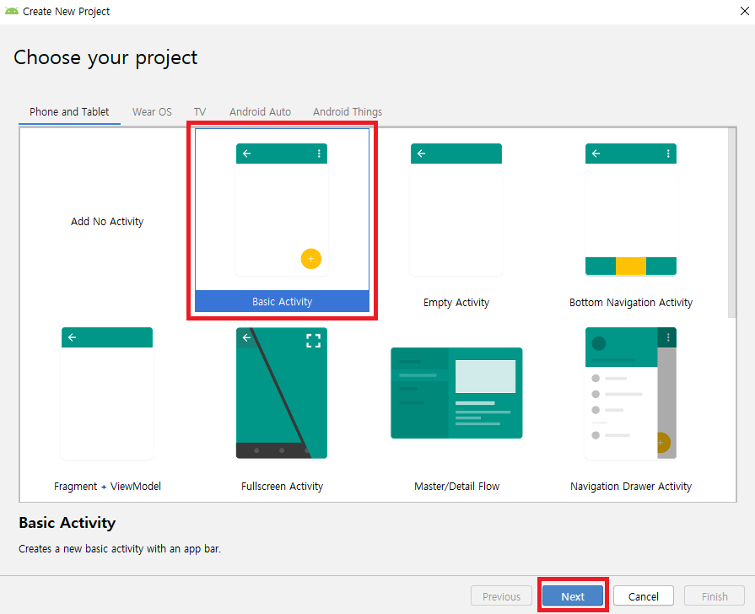Click the Fullscreen Activity caption
Image resolution: width=755 pixels, height=614 pixels.
282,487
